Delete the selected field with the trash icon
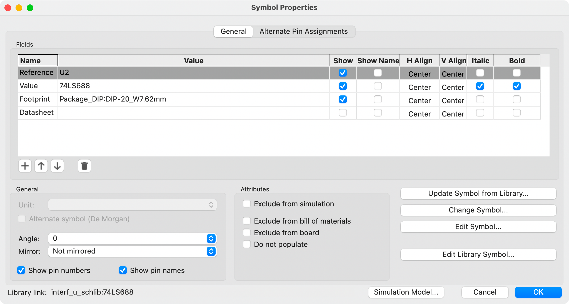This screenshot has width=569, height=304. (x=84, y=166)
